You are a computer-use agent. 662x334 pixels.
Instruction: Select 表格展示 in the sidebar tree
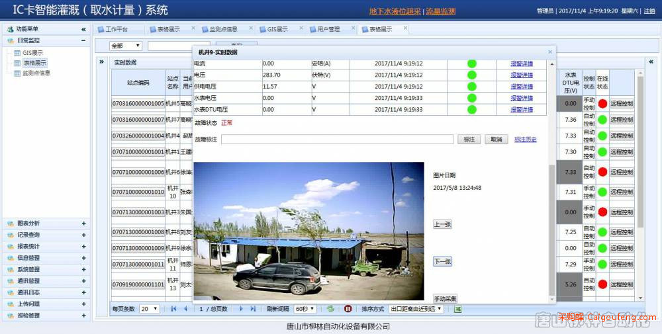35,63
